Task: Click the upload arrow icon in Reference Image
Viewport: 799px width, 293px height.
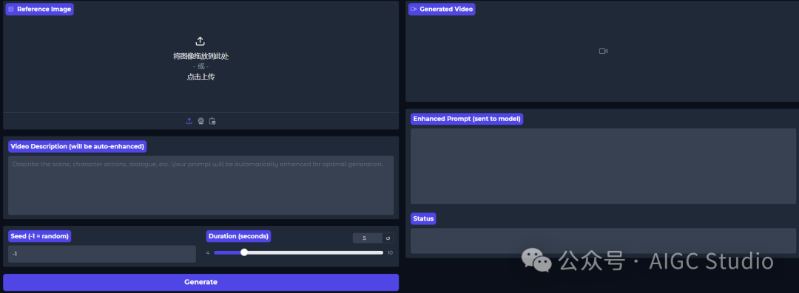Action: click(200, 41)
